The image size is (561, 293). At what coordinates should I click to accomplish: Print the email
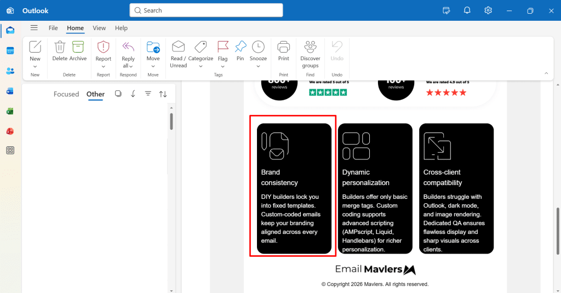[283, 51]
